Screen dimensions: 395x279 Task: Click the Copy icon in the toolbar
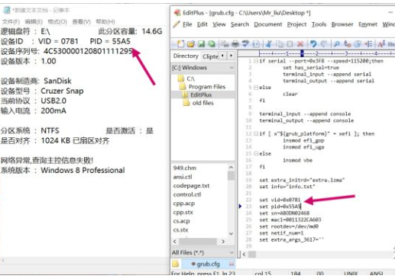point(280,44)
